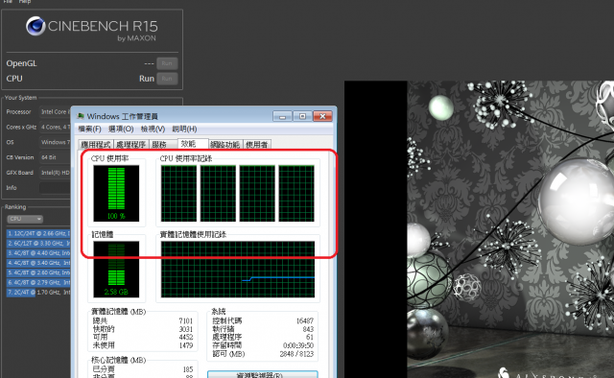Click the Task Manager title bar icon

pos(81,116)
